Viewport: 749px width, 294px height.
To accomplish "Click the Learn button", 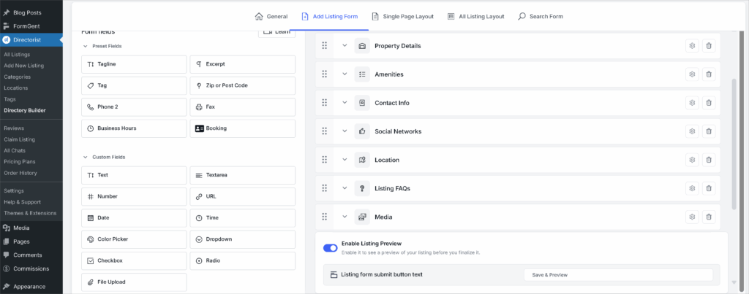I will (276, 32).
